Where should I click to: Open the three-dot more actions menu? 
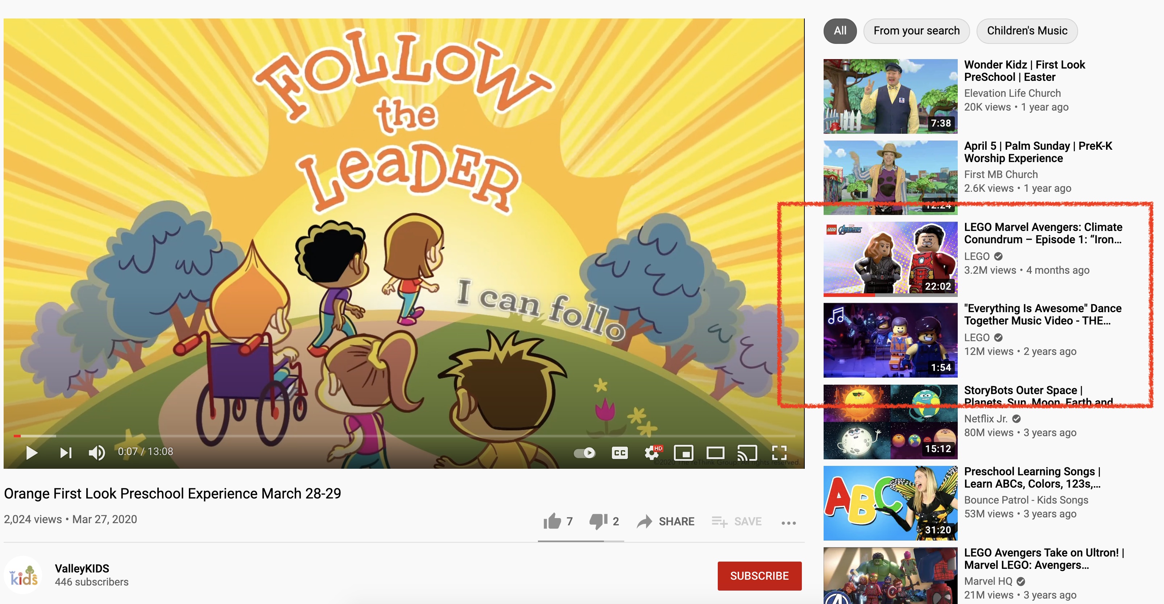[788, 523]
